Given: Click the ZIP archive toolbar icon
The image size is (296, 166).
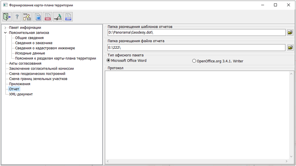Looking at the screenshot, I should [68, 17].
